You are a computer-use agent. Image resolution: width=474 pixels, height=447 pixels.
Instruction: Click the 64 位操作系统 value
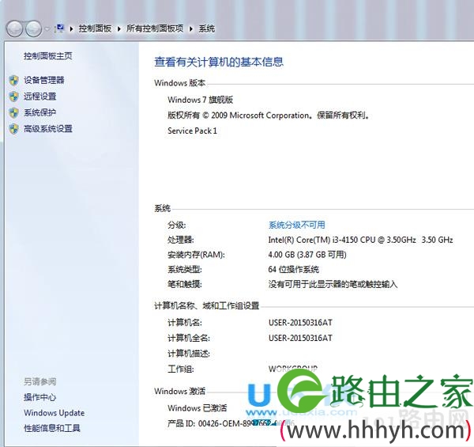[x=294, y=269]
